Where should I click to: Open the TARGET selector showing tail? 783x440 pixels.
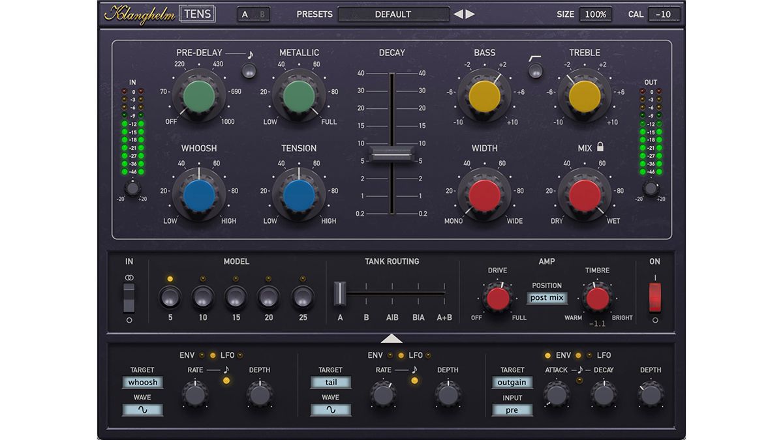pyautogui.click(x=330, y=382)
